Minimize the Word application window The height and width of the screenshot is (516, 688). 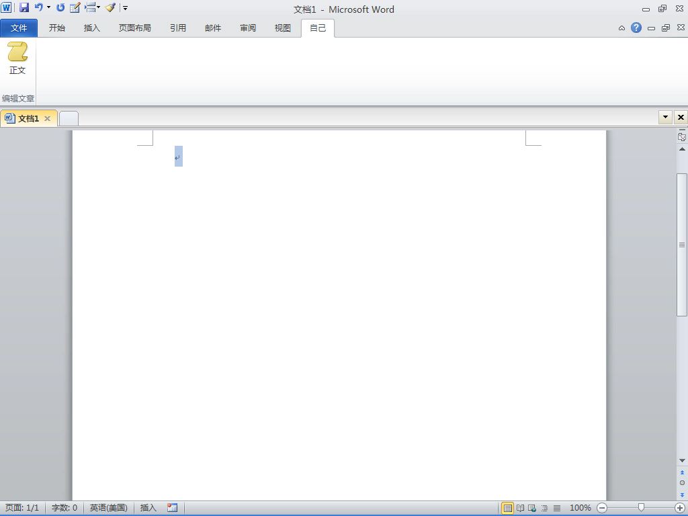point(646,9)
